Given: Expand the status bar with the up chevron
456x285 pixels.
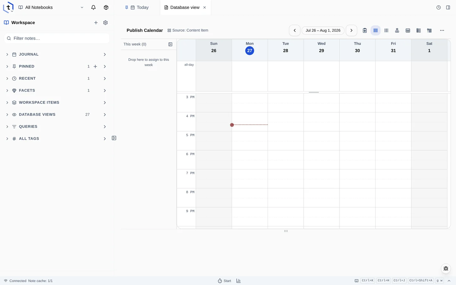Looking at the screenshot, I should point(449,281).
